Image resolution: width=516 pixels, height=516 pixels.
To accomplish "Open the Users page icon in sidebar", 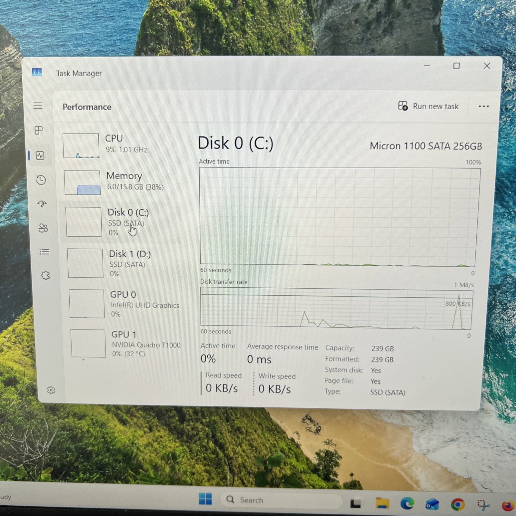I will [43, 228].
